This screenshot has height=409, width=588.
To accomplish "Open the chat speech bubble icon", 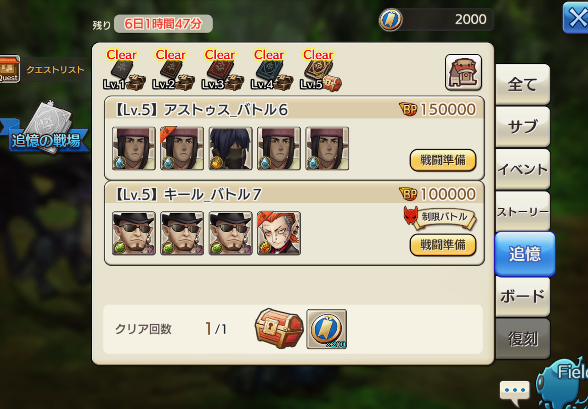I will 514,392.
